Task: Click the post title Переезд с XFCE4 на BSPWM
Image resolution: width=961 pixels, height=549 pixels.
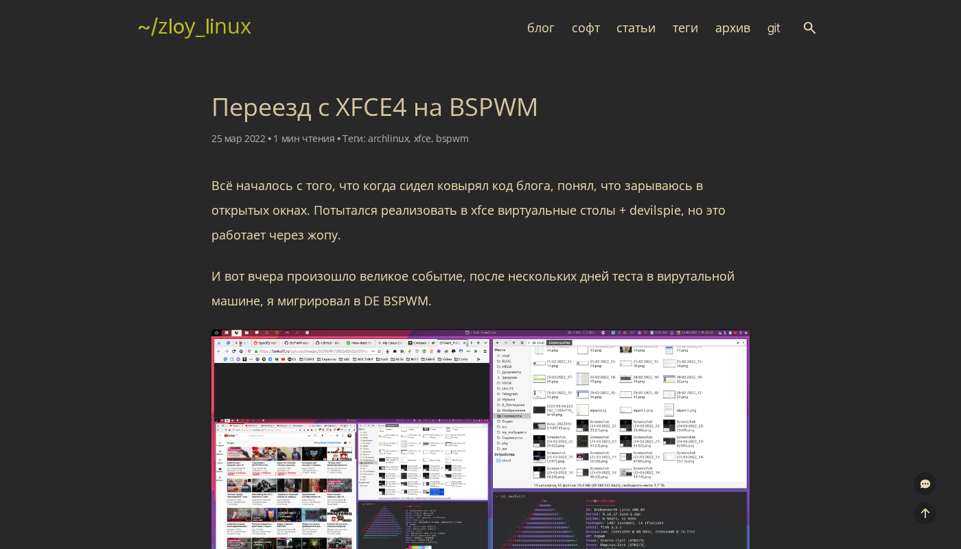Action: pyautogui.click(x=374, y=107)
